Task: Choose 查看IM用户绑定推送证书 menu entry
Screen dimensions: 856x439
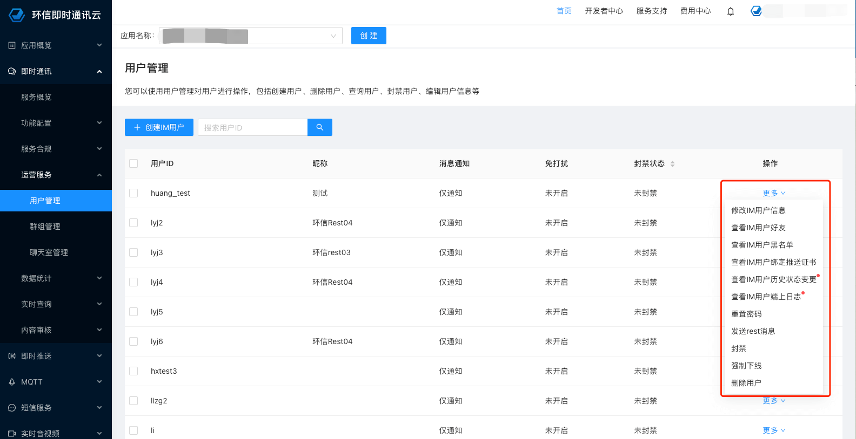Action: [774, 262]
